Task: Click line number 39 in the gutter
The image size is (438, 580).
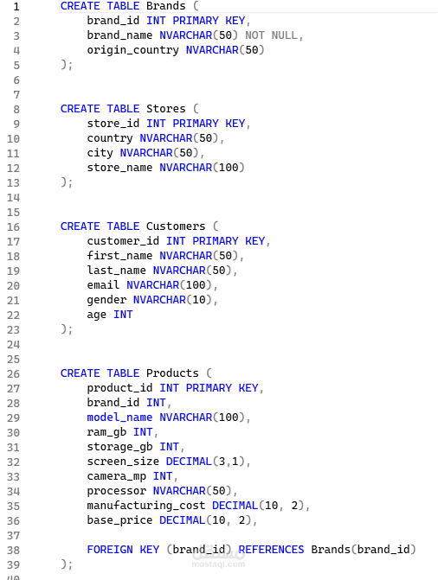Action: 13,564
